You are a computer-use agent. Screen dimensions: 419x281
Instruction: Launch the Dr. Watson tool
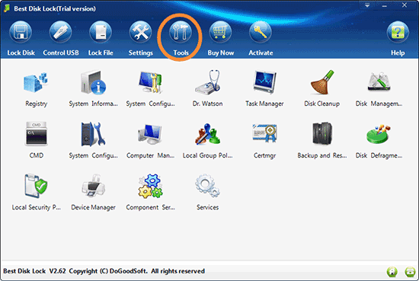coord(207,88)
